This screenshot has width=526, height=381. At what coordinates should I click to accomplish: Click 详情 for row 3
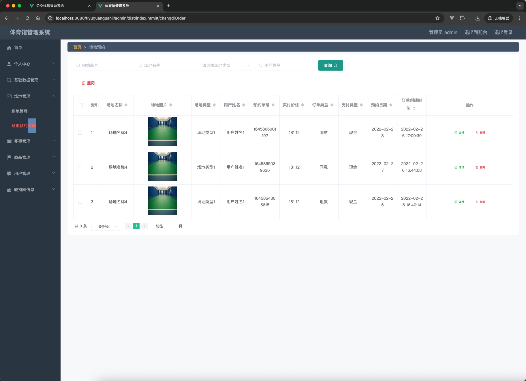coord(459,202)
